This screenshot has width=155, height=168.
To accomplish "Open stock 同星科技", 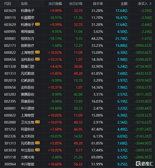I will (x=28, y=129).
